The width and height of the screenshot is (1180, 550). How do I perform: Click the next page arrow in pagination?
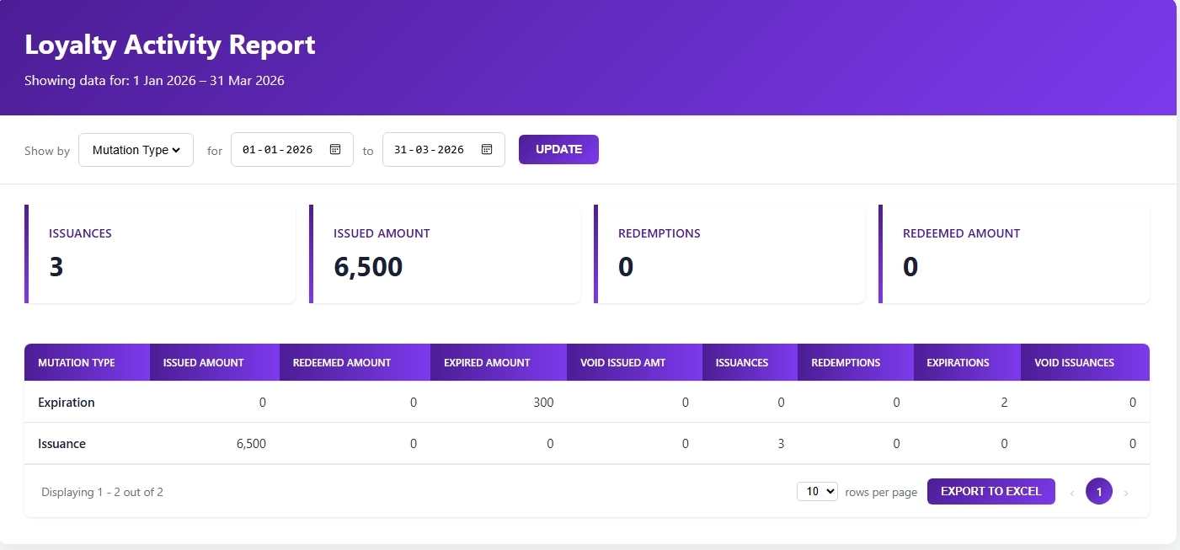[x=1126, y=491]
